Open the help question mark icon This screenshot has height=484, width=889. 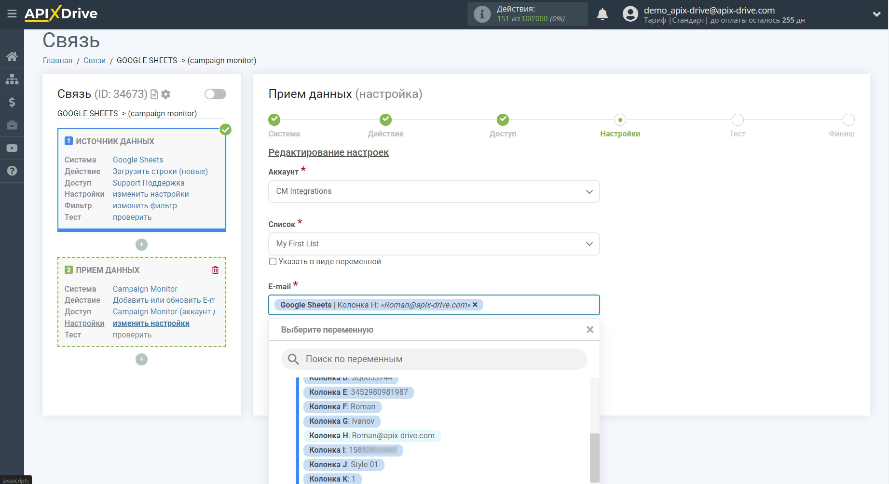click(x=12, y=171)
